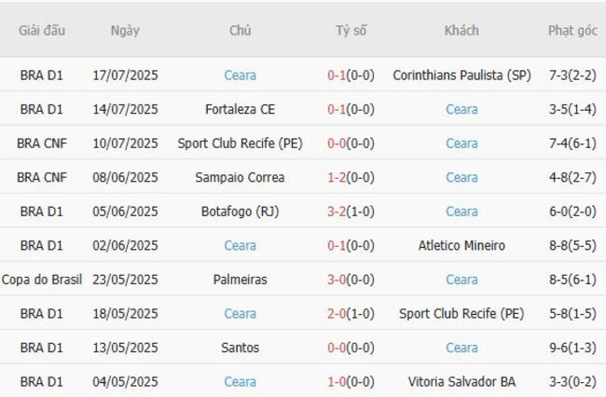Open the Palmeiras team page
The width and height of the screenshot is (606, 397).
click(240, 280)
